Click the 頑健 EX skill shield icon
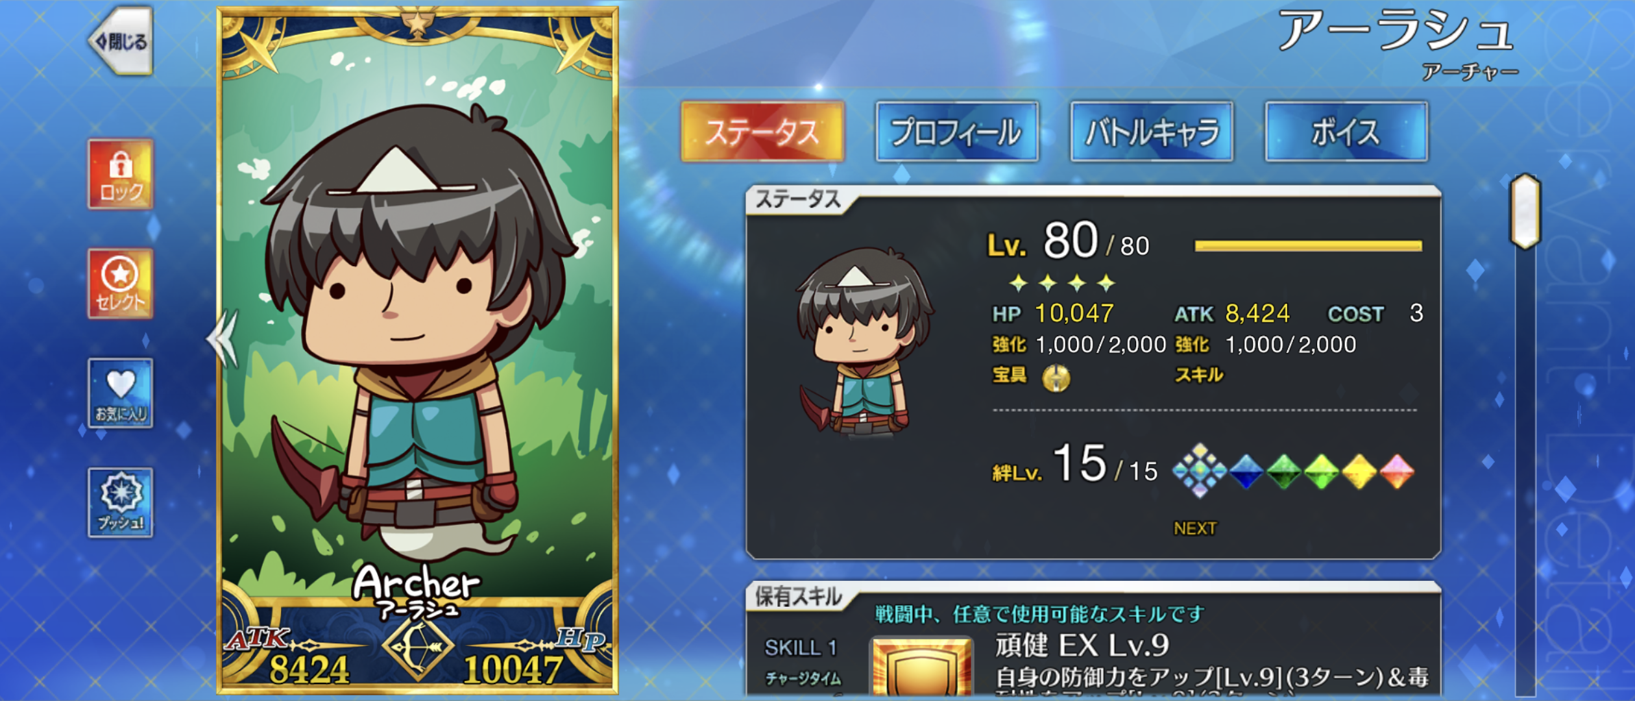Image resolution: width=1635 pixels, height=701 pixels. [922, 669]
